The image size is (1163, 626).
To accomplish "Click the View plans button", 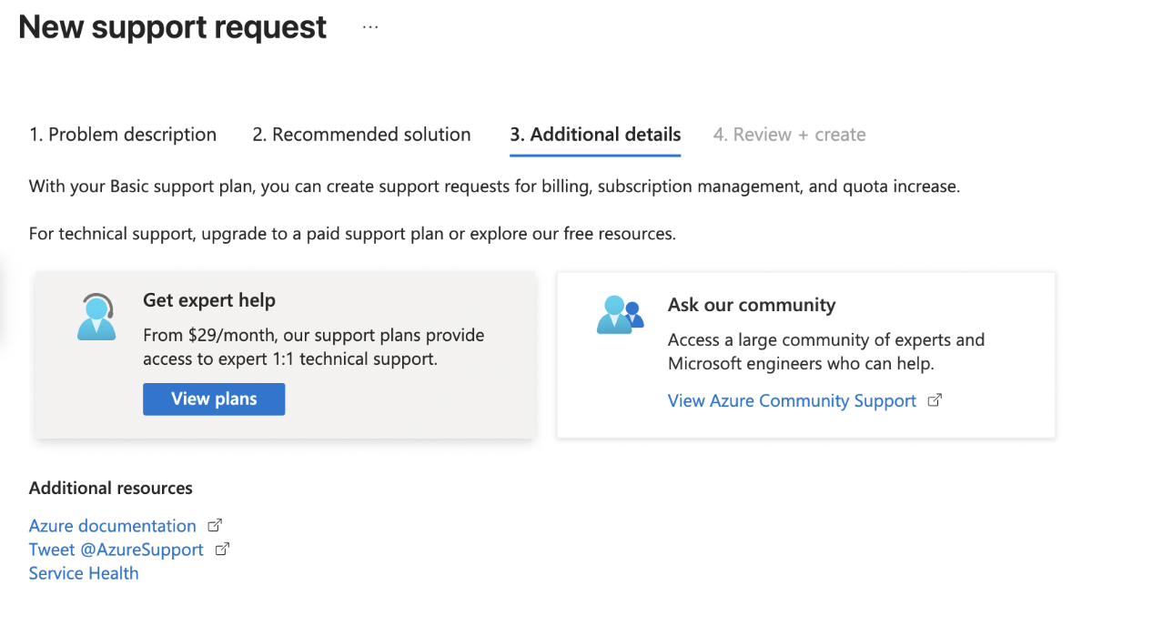I will pyautogui.click(x=214, y=399).
